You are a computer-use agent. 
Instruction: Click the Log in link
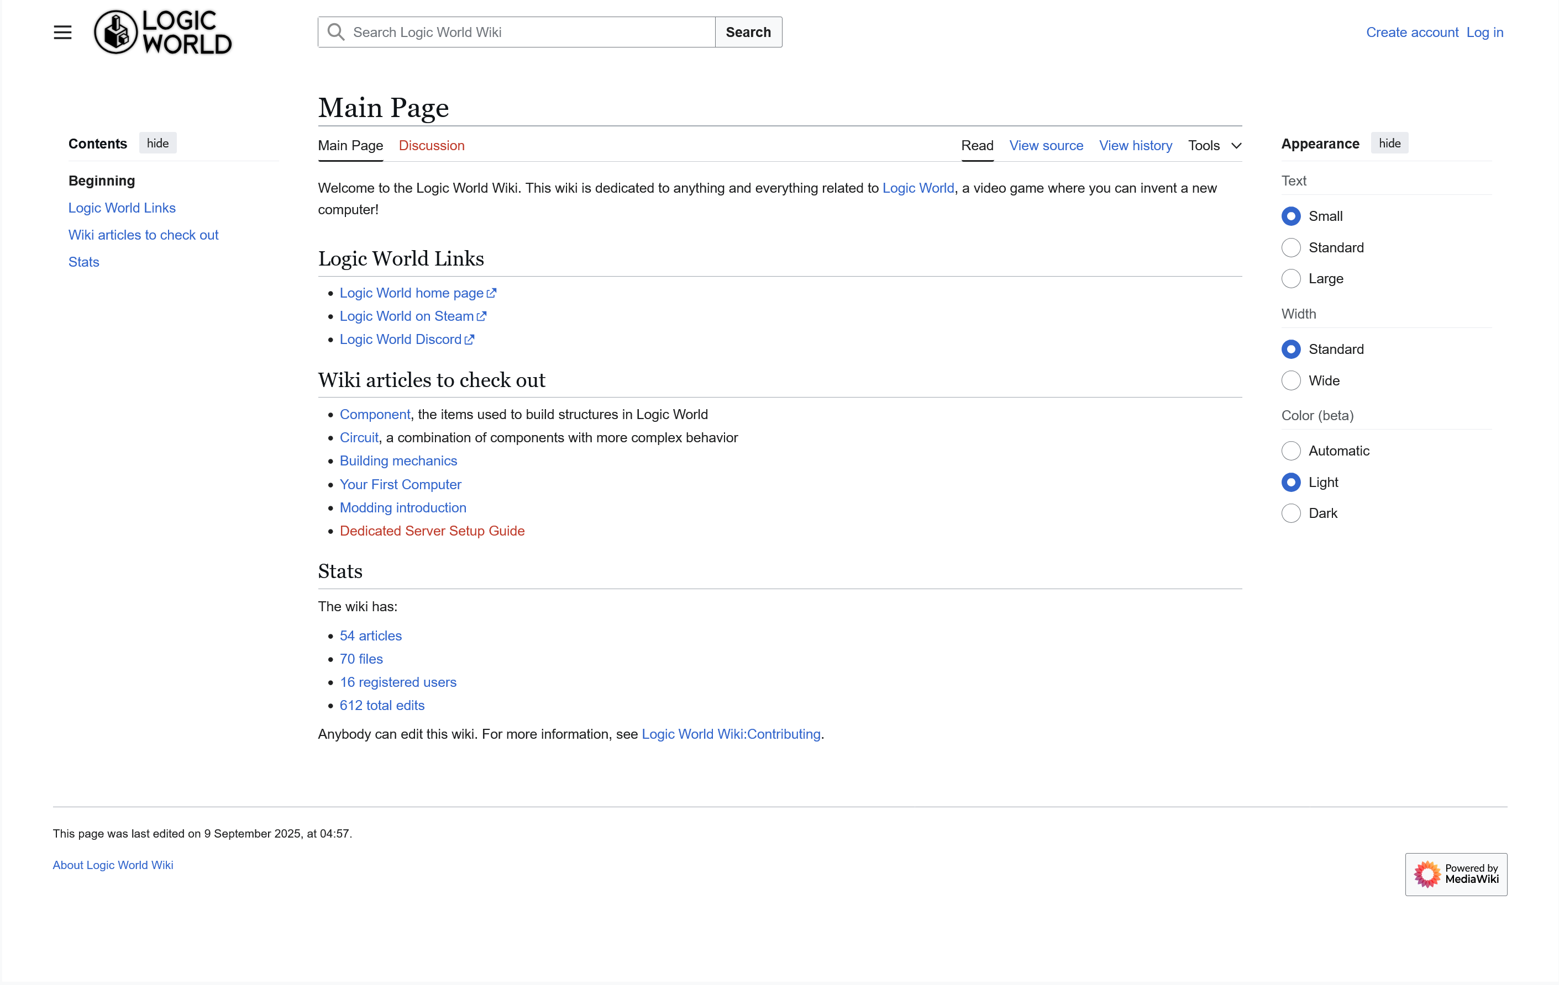[x=1484, y=33]
